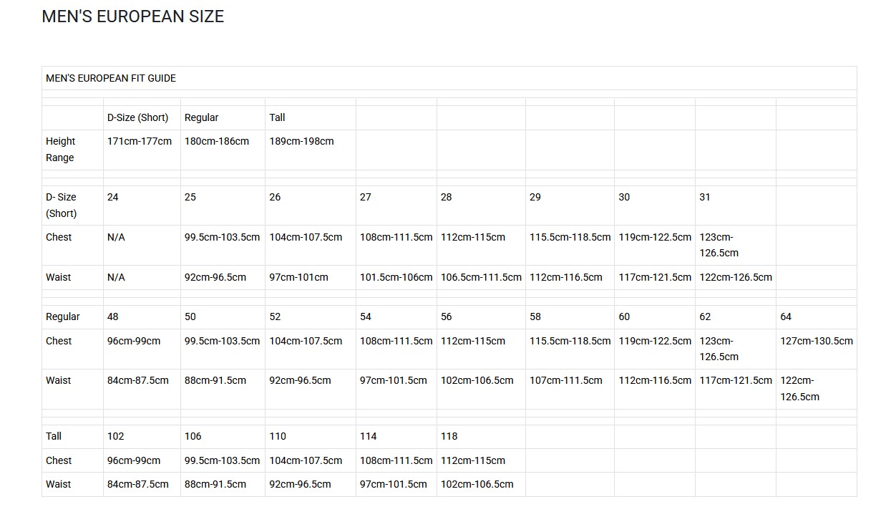Image resolution: width=891 pixels, height=517 pixels.
Task: Click the Tall section row label
Action: click(x=54, y=436)
